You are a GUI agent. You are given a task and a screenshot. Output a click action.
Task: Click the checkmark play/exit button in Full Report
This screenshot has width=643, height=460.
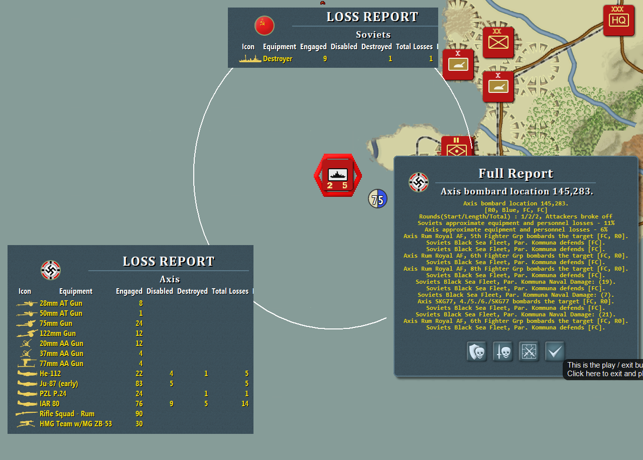pyautogui.click(x=555, y=352)
